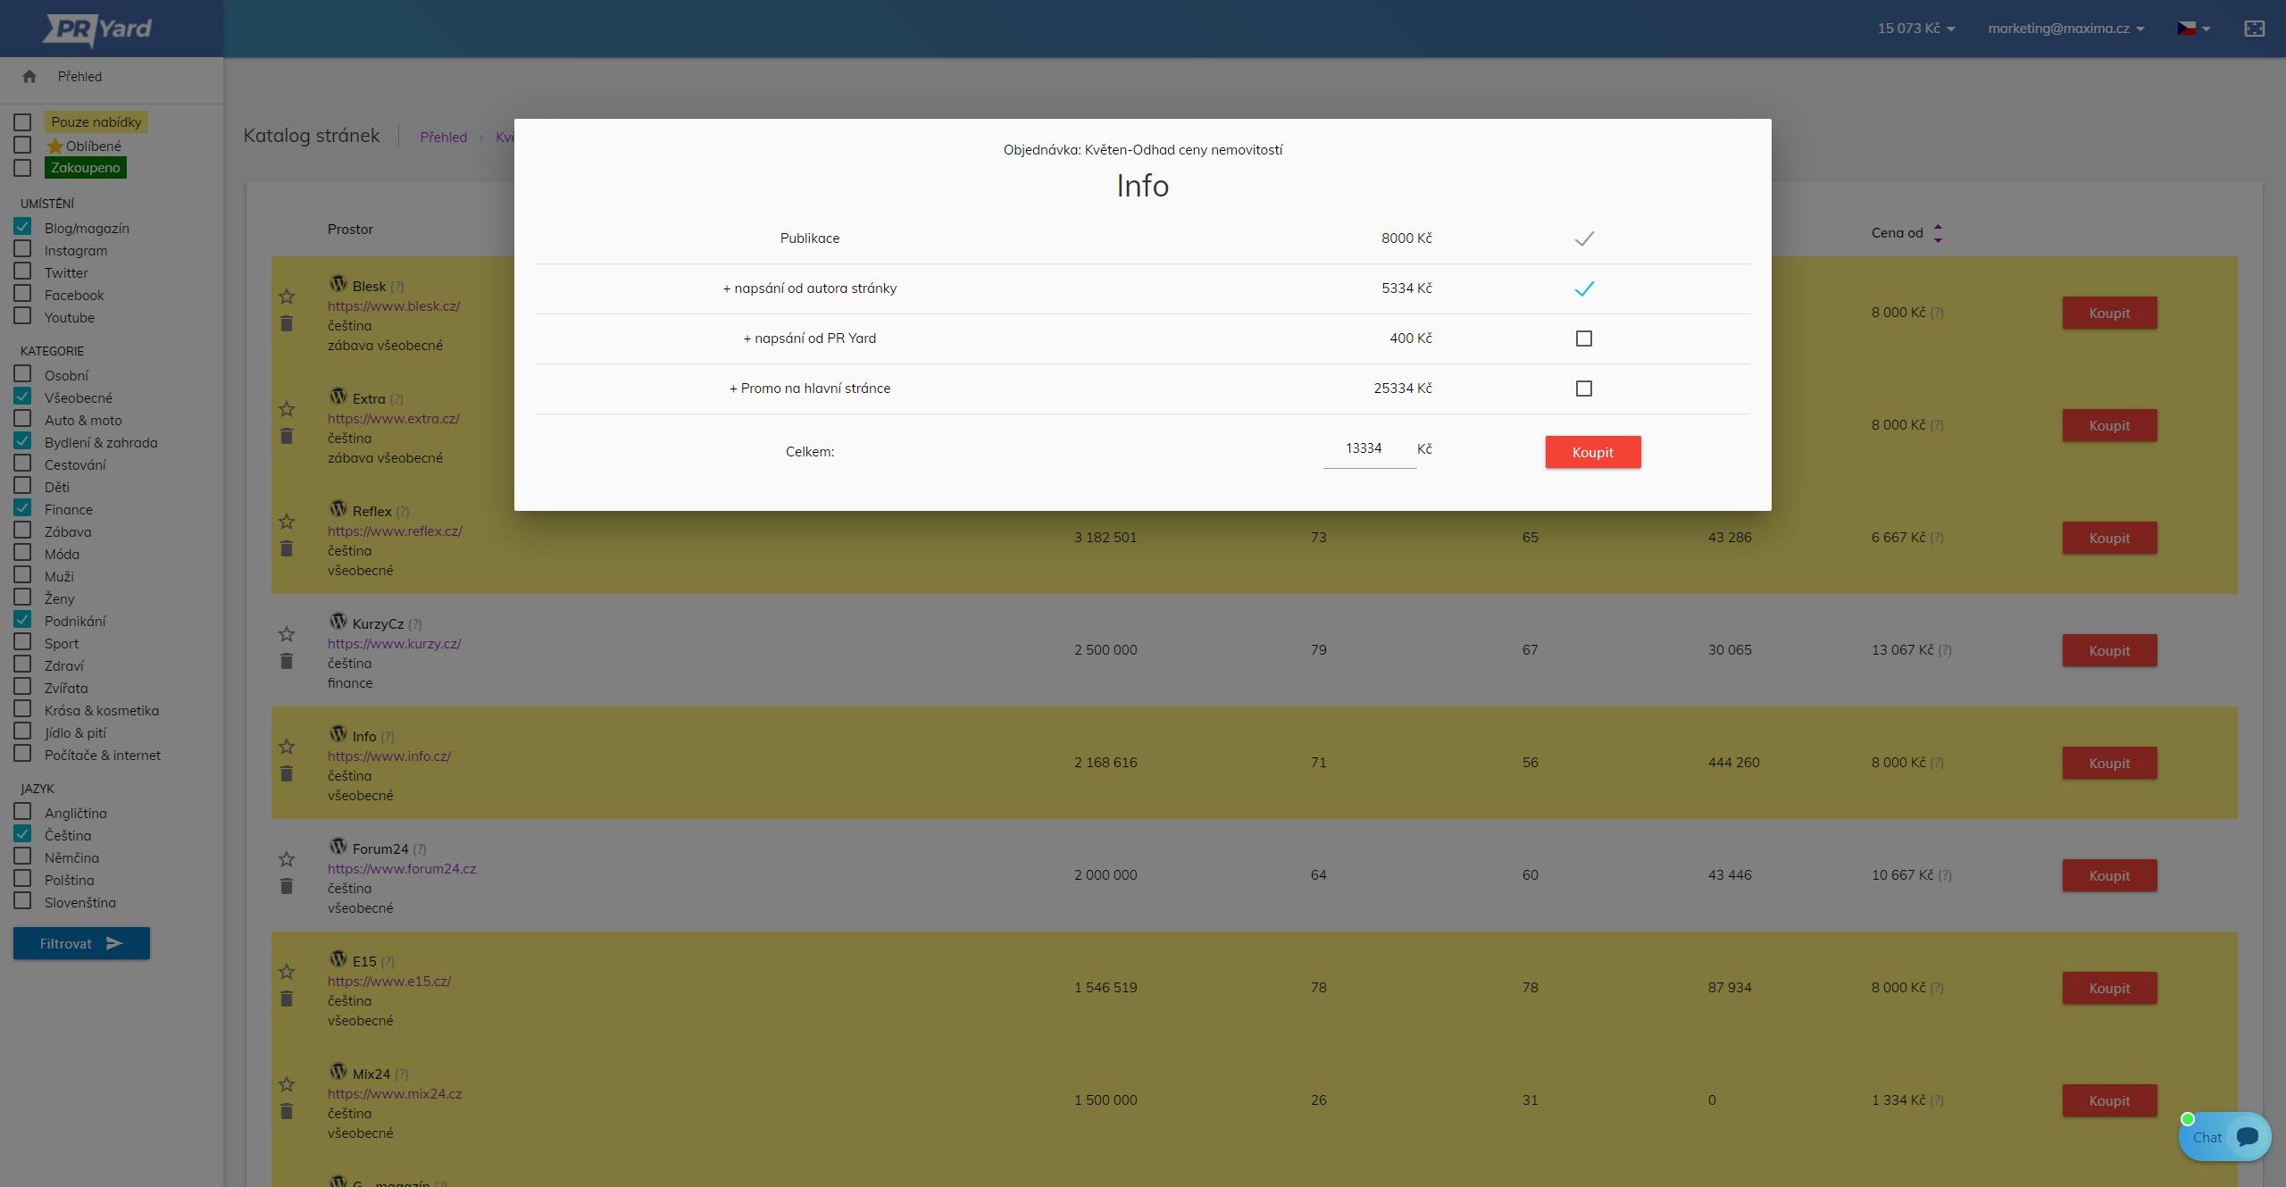This screenshot has width=2286, height=1187.
Task: Go to Přehled in the sidebar menu
Action: (x=79, y=77)
